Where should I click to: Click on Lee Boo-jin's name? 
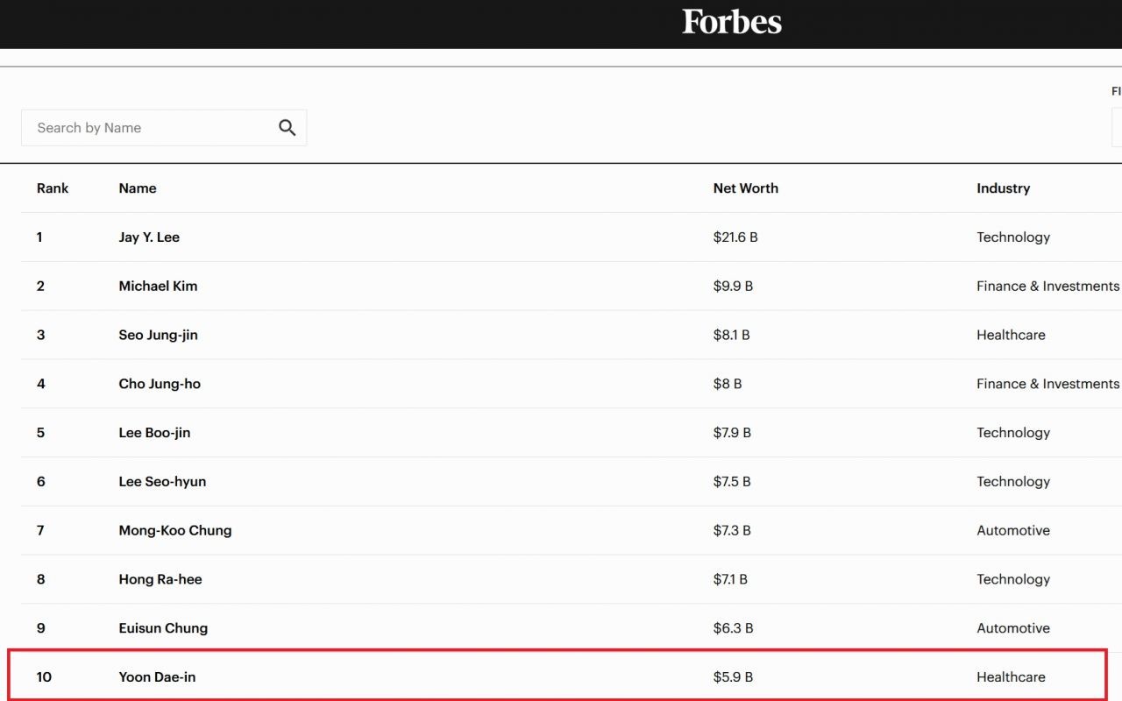154,433
